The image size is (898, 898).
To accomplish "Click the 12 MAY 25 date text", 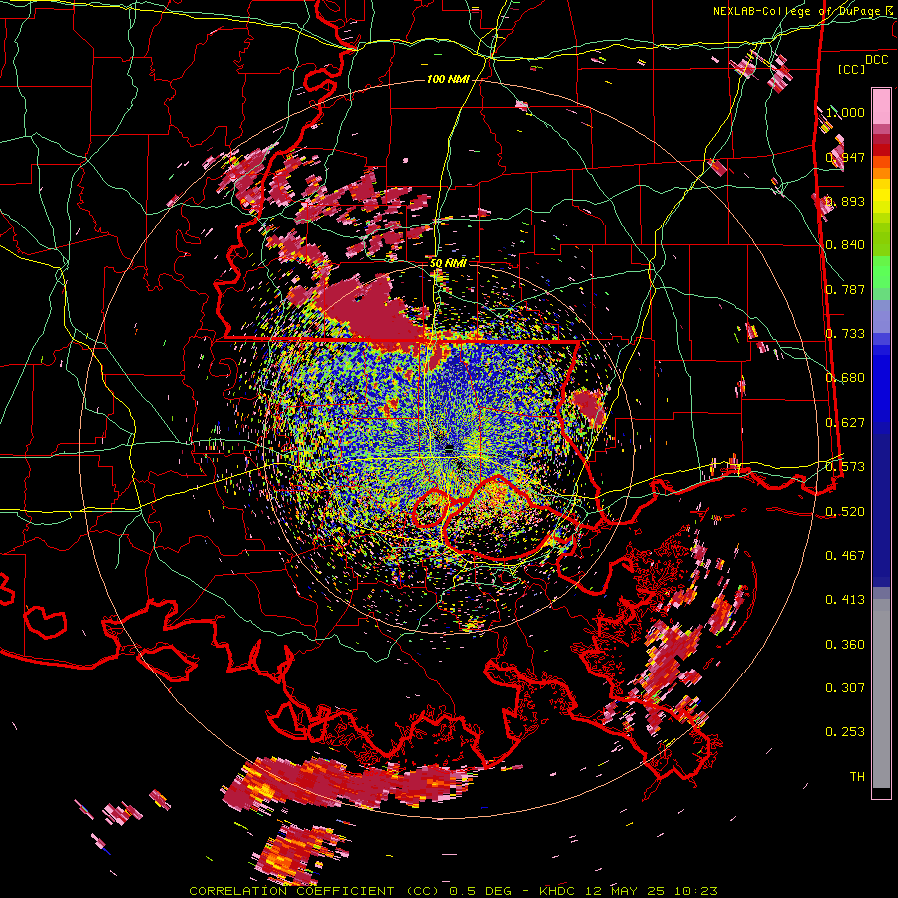I will 625,891.
